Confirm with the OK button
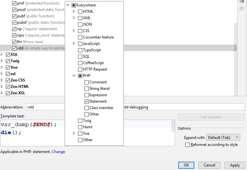The width and height of the screenshot is (247, 170). (x=186, y=165)
